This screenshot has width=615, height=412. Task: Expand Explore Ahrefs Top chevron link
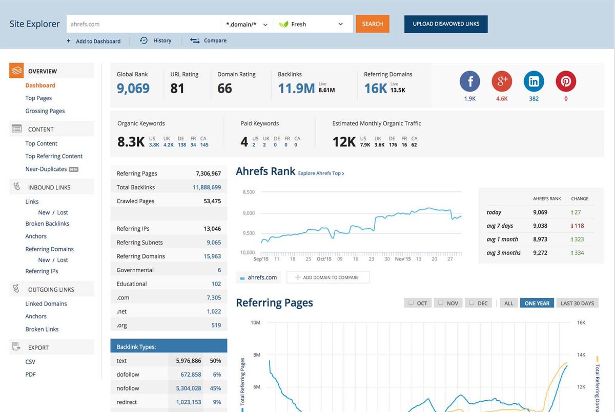click(x=321, y=174)
